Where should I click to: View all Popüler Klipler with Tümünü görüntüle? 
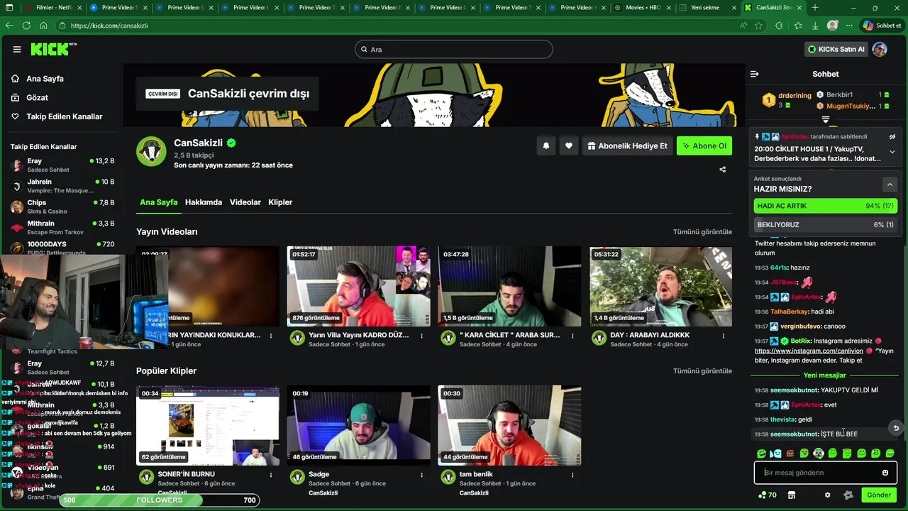point(702,371)
